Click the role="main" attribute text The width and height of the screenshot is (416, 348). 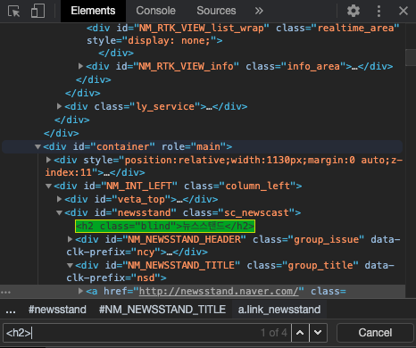[x=194, y=146]
